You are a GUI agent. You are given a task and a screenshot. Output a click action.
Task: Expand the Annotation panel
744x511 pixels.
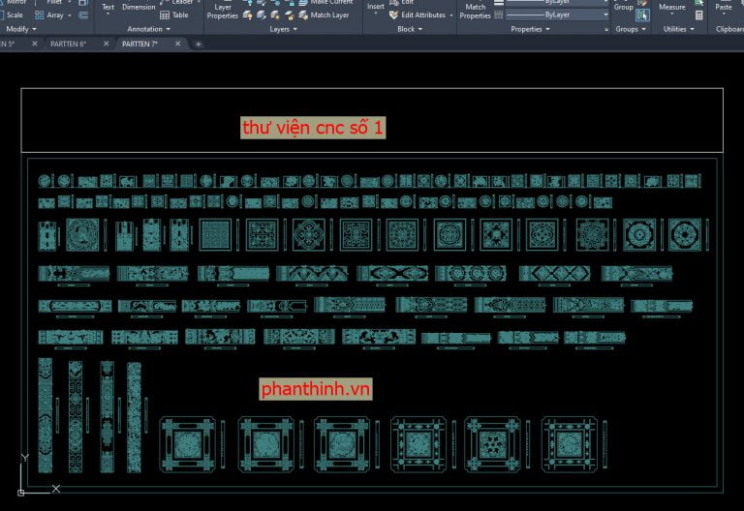148,29
